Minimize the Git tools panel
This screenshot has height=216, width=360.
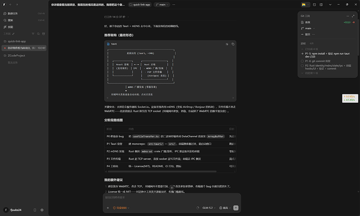(x=347, y=16)
